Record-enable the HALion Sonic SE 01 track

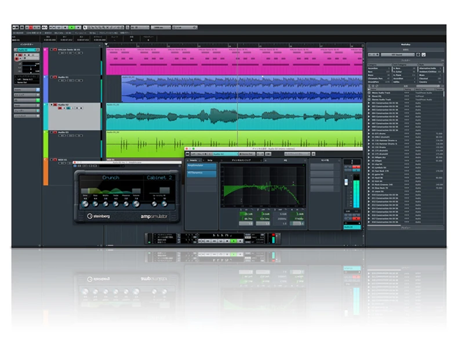60,53
